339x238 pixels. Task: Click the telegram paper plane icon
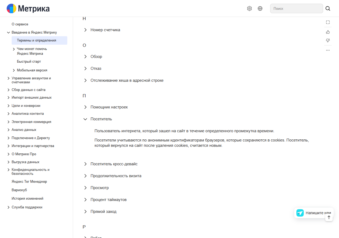[300, 213]
